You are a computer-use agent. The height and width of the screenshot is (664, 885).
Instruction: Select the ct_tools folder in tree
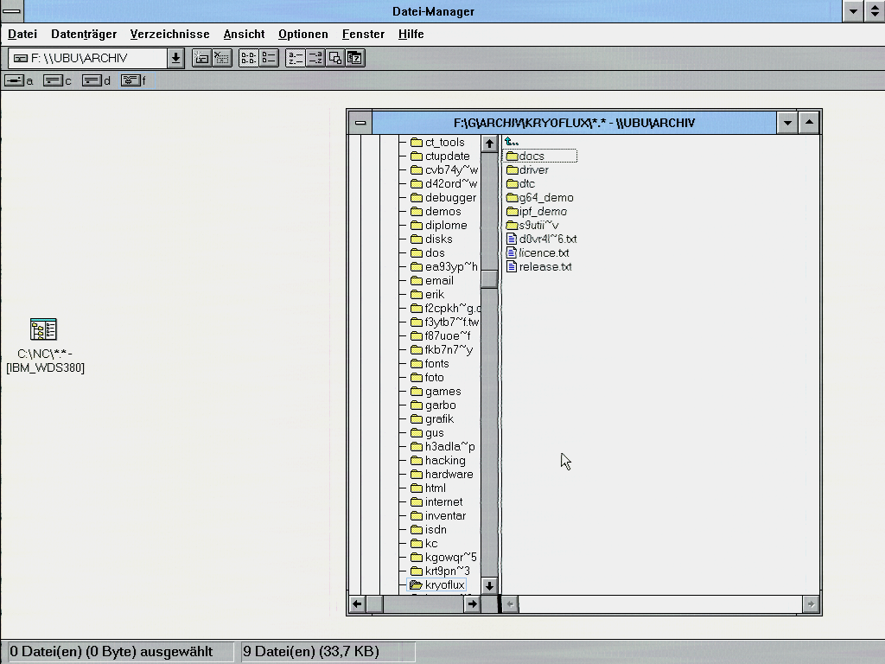437,143
